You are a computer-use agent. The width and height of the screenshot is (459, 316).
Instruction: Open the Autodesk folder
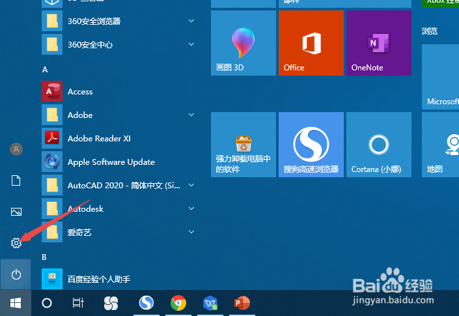point(118,208)
